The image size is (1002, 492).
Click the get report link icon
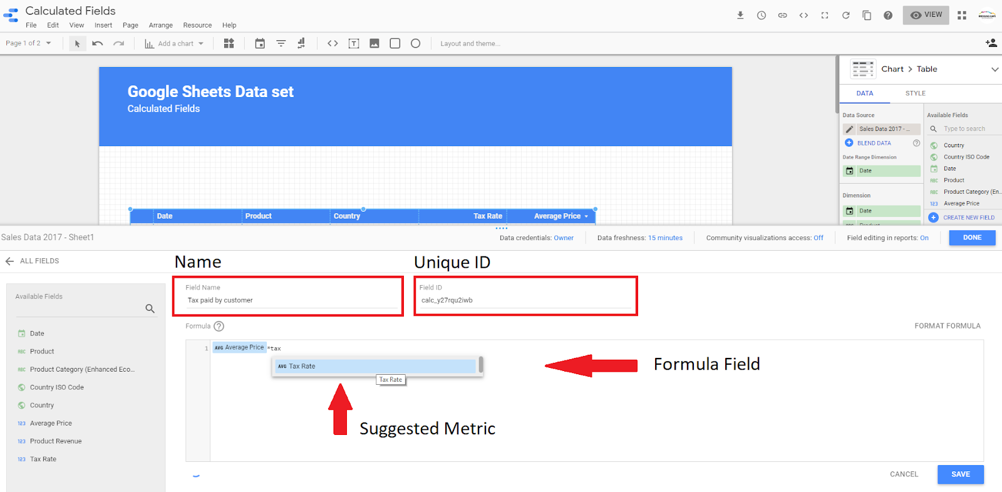pos(783,15)
